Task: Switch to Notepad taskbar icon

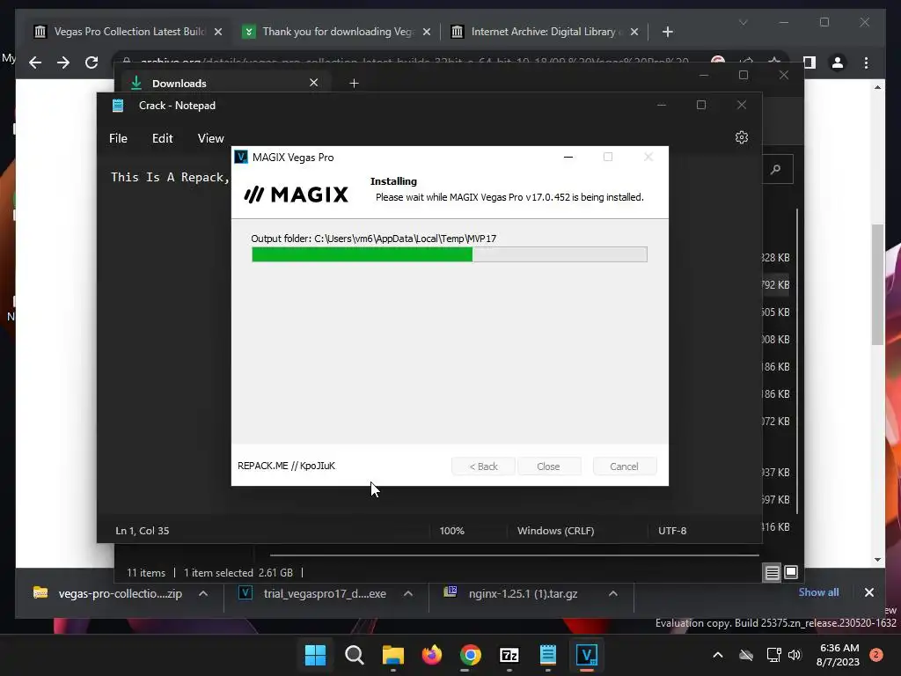Action: [548, 655]
